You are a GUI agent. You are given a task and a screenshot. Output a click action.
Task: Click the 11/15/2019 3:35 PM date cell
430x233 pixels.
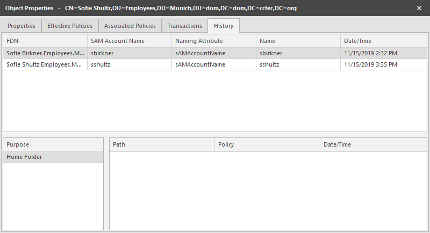coord(383,64)
